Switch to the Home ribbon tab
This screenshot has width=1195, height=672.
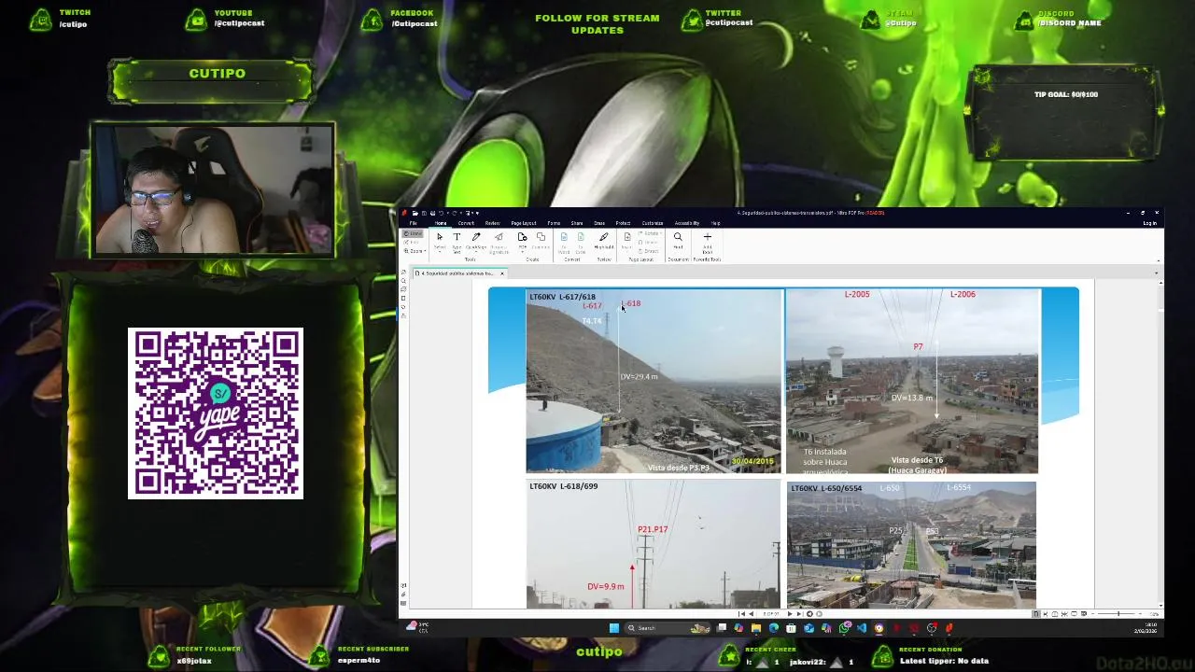click(441, 223)
